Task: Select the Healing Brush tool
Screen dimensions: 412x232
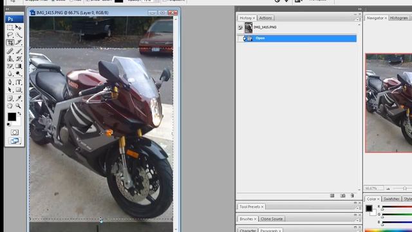Action: coord(10,51)
